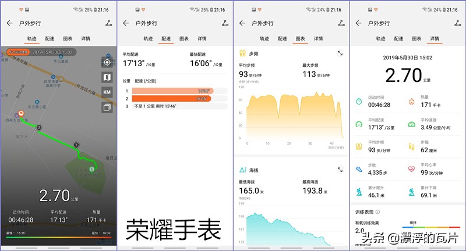Open the route share icon on the pace screen

tap(225, 23)
